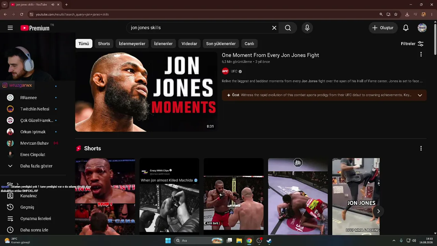
Task: Go back in browser history
Action: point(5,14)
